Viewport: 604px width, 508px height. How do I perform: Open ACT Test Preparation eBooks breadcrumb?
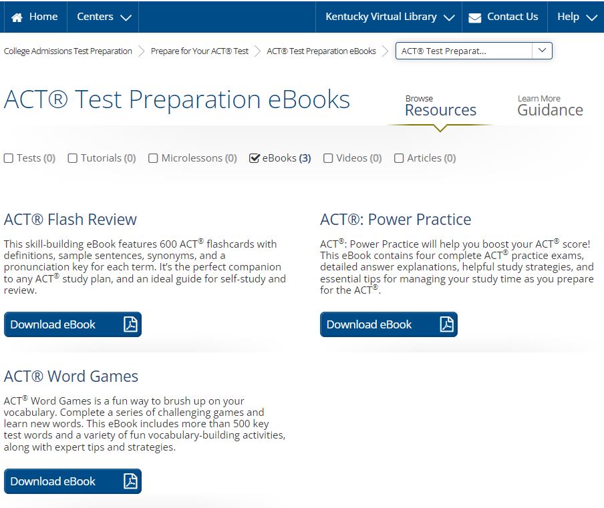tap(321, 51)
